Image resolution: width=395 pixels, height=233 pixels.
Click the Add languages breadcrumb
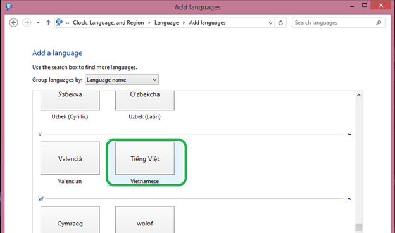click(208, 23)
